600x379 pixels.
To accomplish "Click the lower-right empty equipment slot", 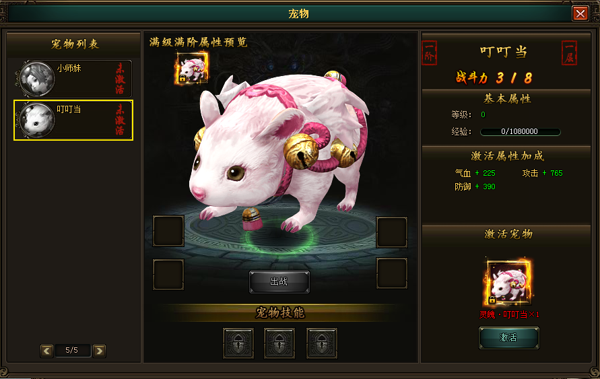I will click(x=391, y=273).
